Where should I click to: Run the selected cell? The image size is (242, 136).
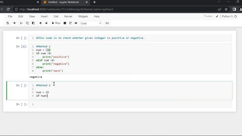point(56,23)
